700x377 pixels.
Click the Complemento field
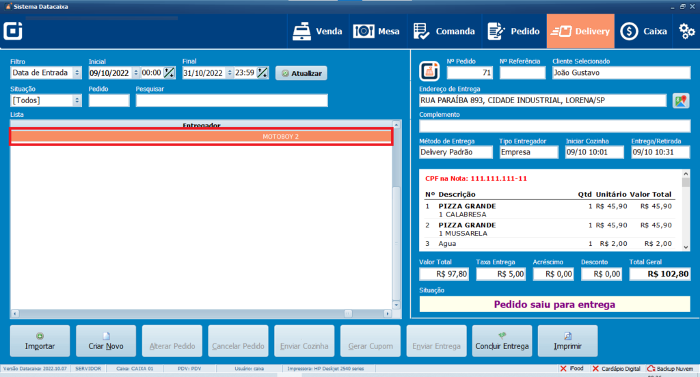coord(554,126)
